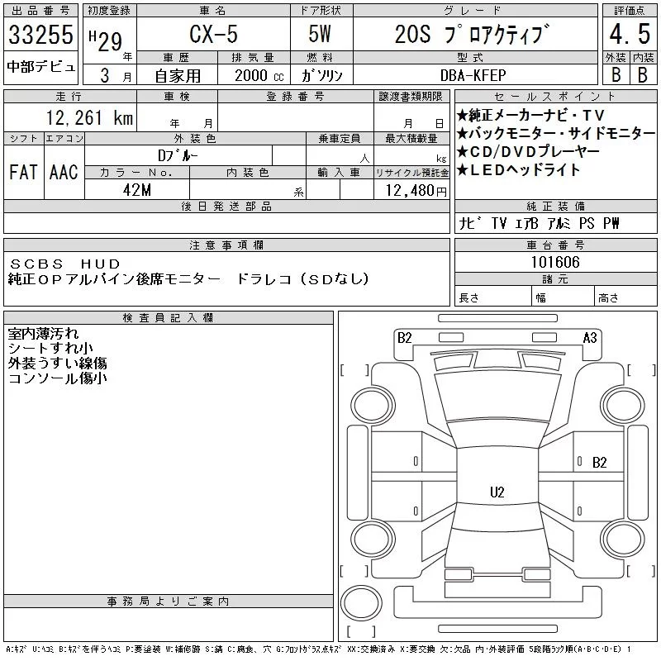Image resolution: width=661 pixels, height=661 pixels.
Task: Click the notice text "SCBS HUD"
Action: point(65,264)
